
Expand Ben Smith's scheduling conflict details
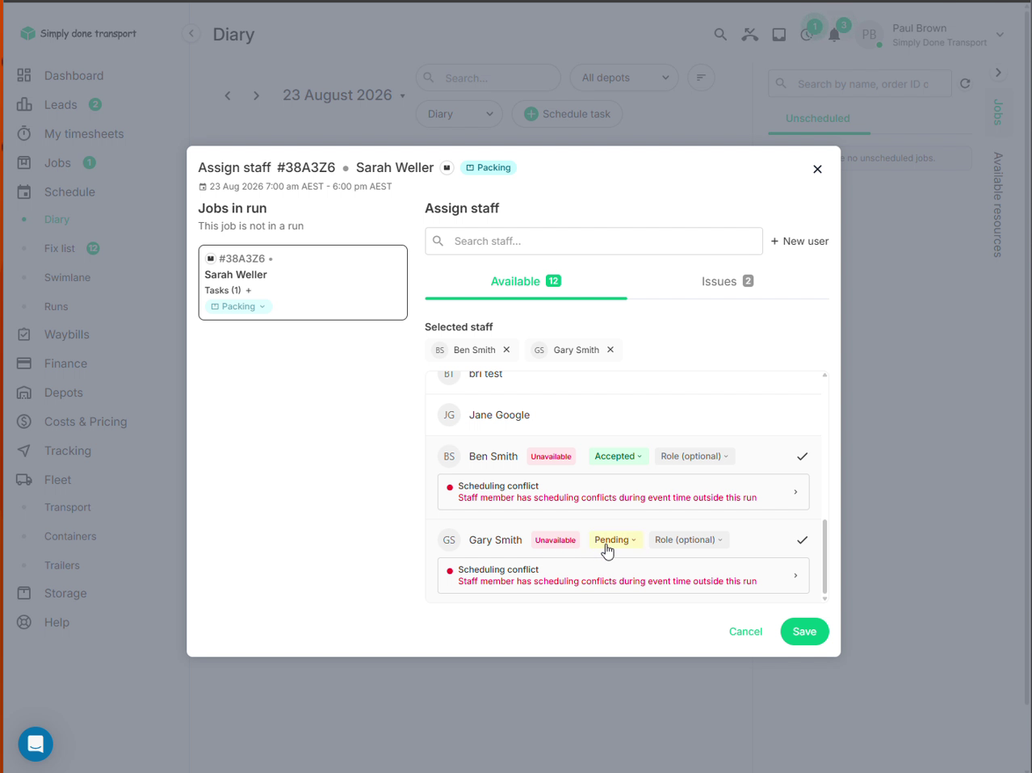click(x=623, y=492)
